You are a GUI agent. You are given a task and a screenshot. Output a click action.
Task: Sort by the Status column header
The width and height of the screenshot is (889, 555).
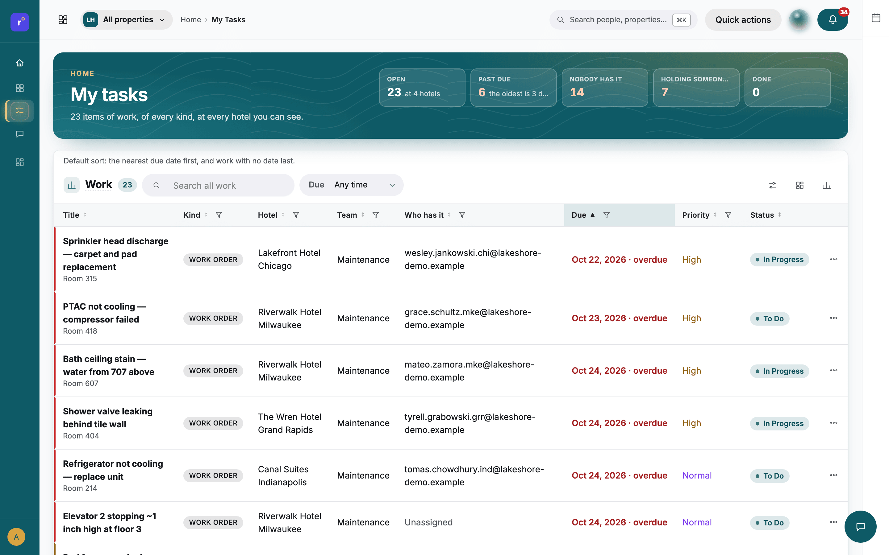coord(766,215)
